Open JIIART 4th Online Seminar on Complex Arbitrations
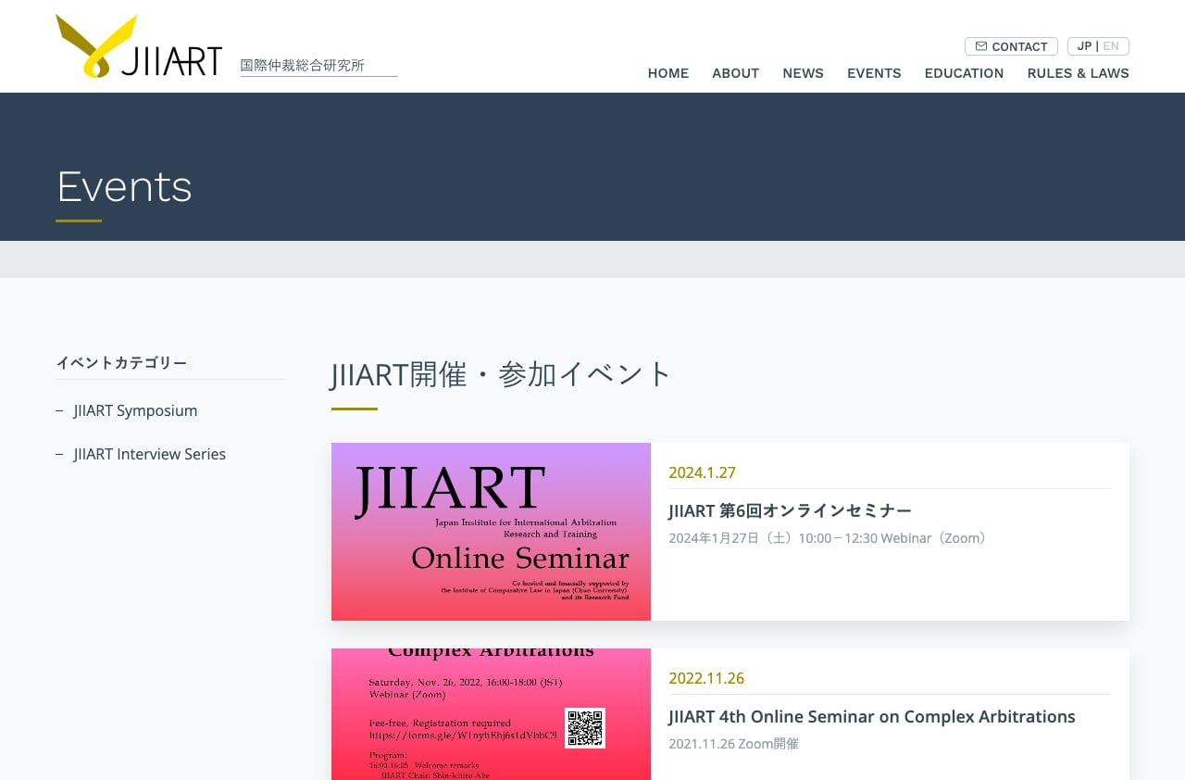1185x780 pixels. (x=871, y=716)
